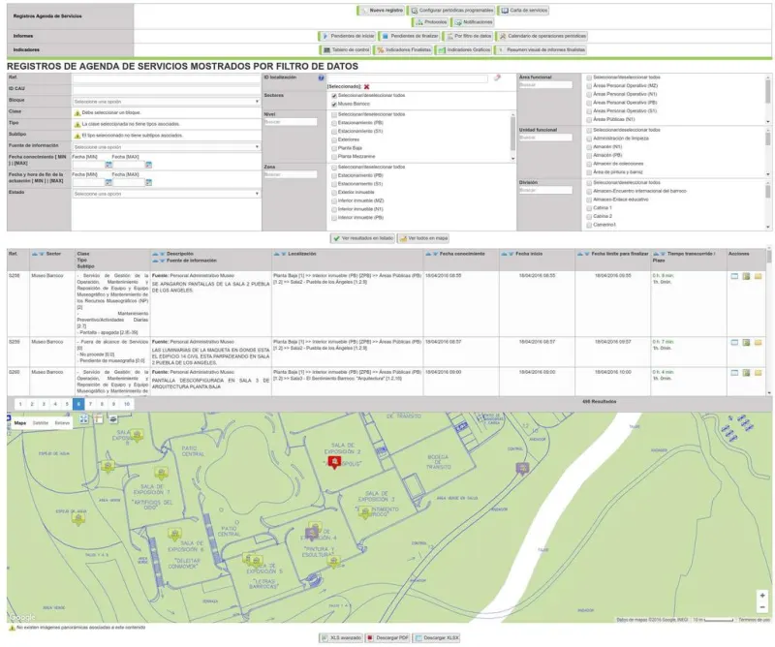Screen dimensions: 775x647
Task: Click the ruler measure icon on map toolbar
Action: [99, 419]
